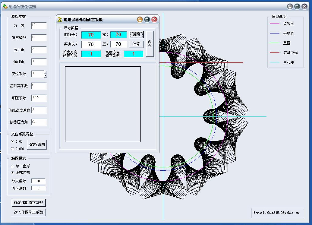The height and width of the screenshot is (225, 312).
Task: Click the 计算 button
Action: point(136,44)
